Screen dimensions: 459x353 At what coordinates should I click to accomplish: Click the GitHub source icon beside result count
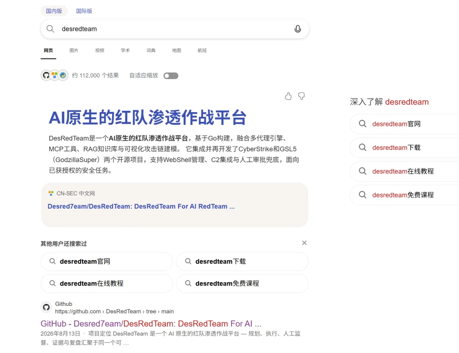click(x=46, y=76)
